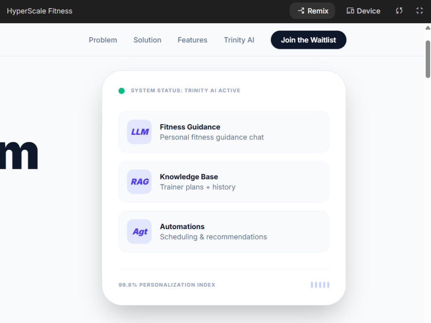Click the page scrollbar thumb
This screenshot has height=323, width=431.
click(x=428, y=59)
